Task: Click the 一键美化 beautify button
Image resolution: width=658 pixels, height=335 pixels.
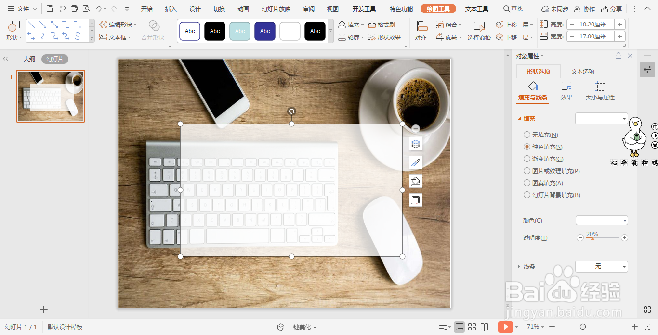Action: (296, 327)
